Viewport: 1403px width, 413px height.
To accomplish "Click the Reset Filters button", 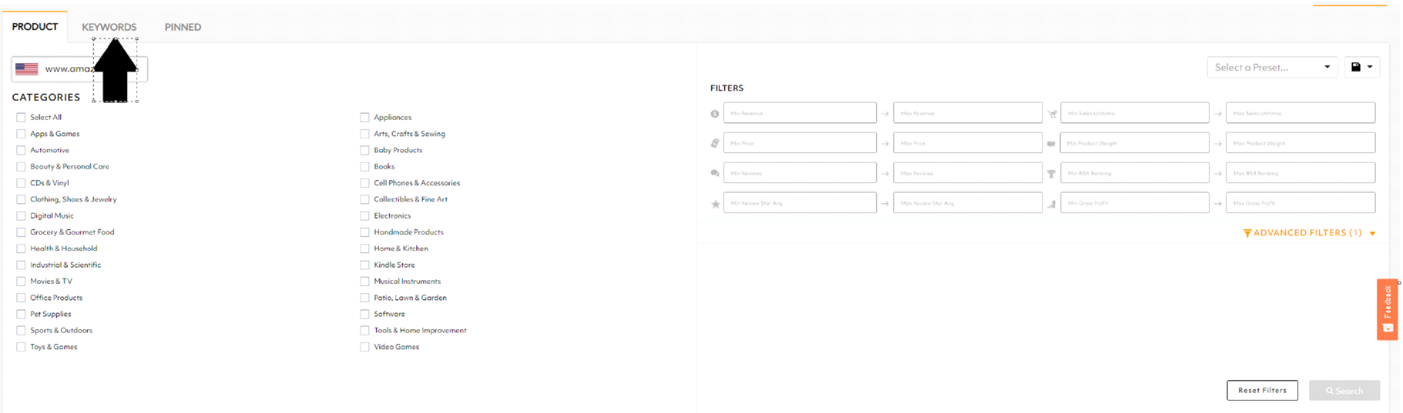I will [1261, 390].
